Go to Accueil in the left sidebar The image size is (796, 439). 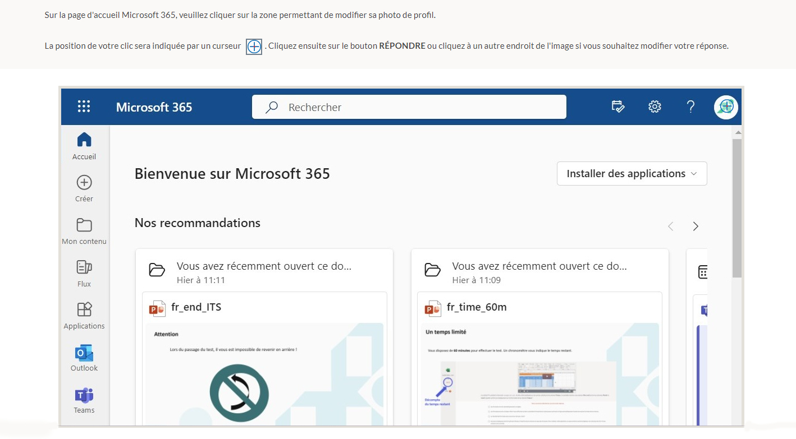coord(84,146)
